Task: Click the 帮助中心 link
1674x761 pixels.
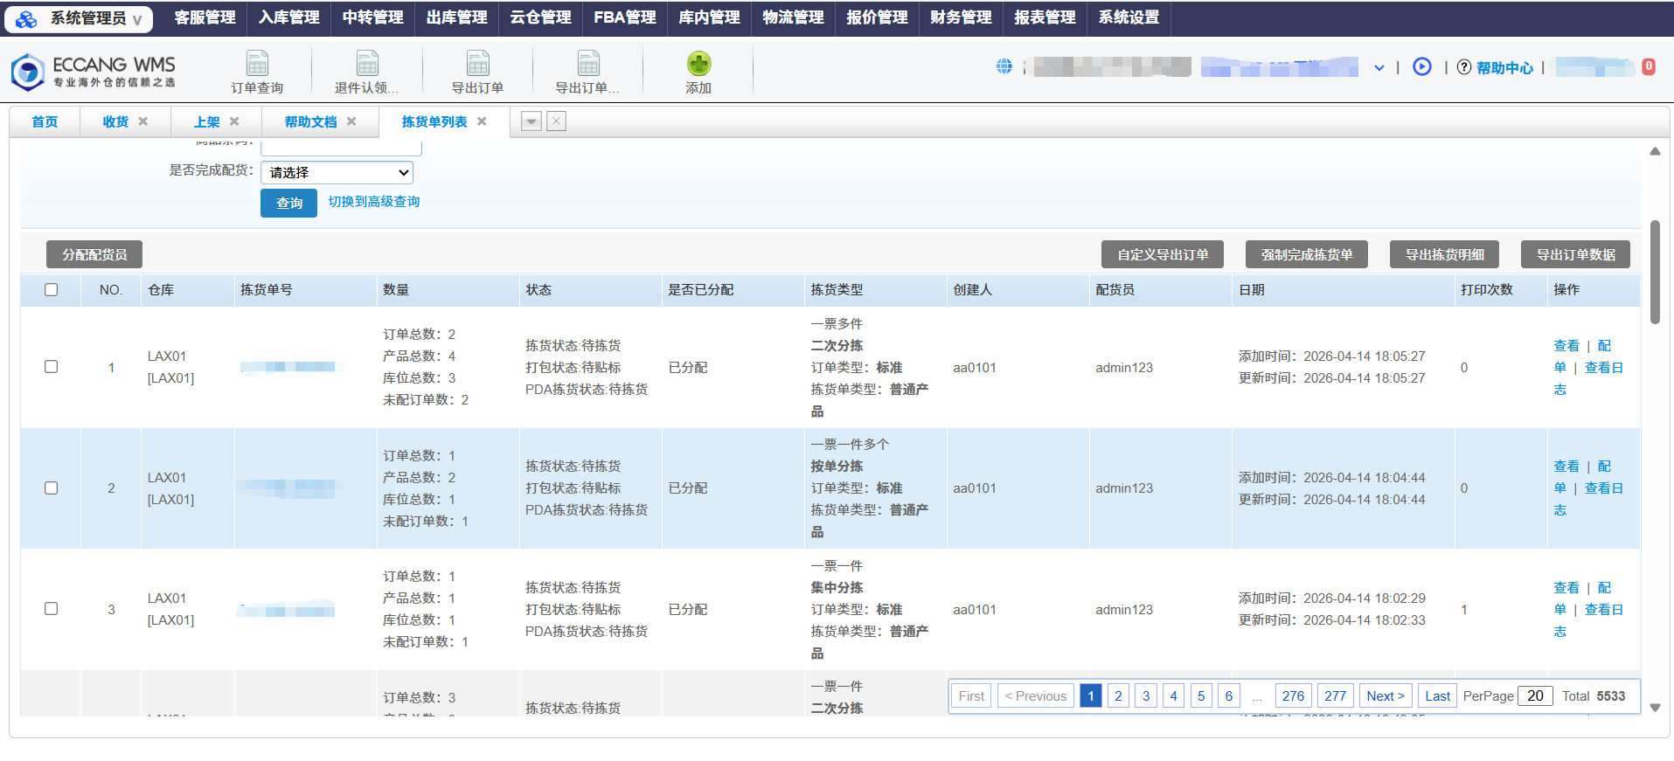Action: [1504, 67]
